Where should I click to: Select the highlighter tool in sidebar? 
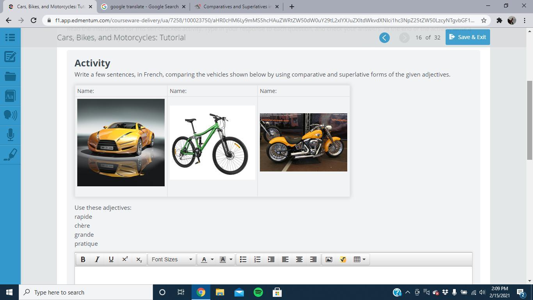pos(10,154)
